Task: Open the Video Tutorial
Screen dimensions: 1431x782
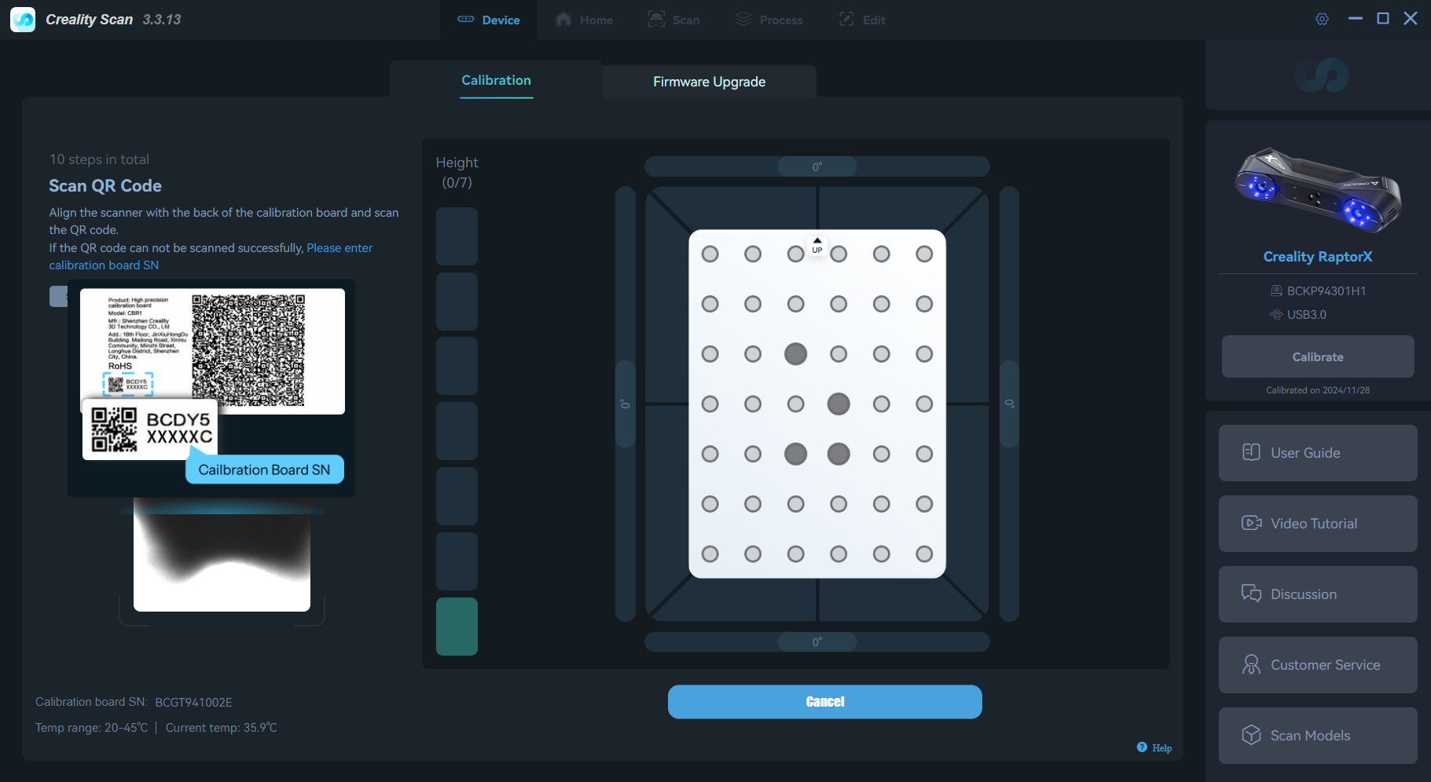Action: point(1318,524)
